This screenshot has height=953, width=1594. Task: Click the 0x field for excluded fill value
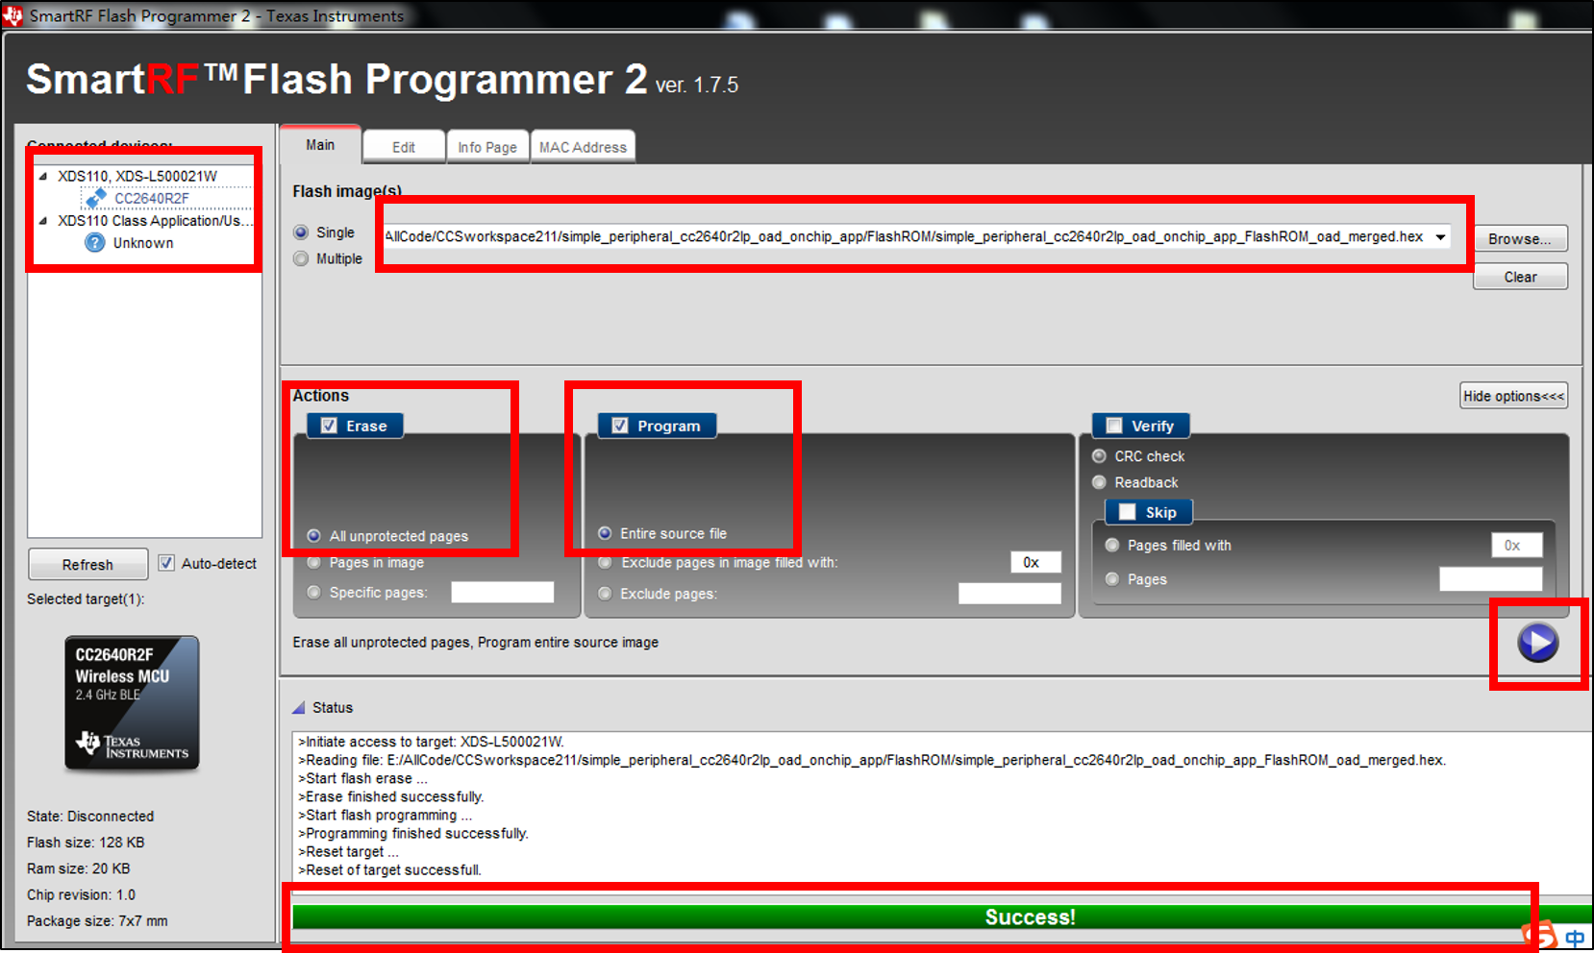1035,562
